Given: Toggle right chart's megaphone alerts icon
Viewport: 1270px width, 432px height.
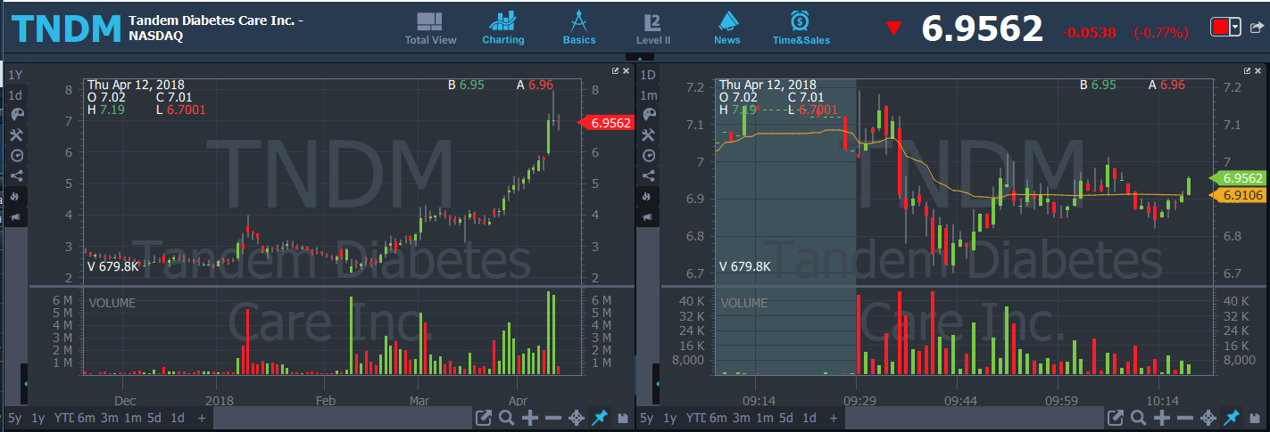Looking at the screenshot, I should (648, 217).
